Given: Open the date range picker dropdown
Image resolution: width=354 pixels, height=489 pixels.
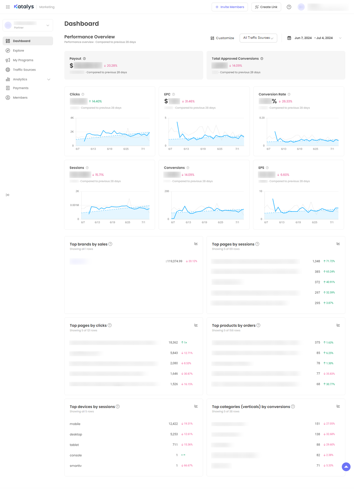Looking at the screenshot, I should pyautogui.click(x=314, y=38).
